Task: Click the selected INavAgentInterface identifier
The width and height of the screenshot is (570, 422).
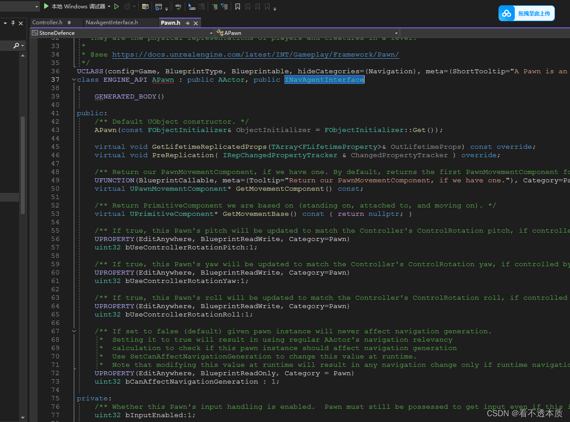Action: 324,80
